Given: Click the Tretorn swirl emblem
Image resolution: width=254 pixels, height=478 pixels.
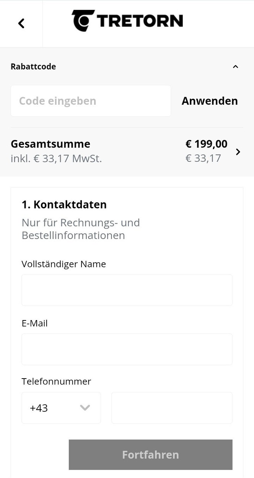Looking at the screenshot, I should pyautogui.click(x=83, y=21).
